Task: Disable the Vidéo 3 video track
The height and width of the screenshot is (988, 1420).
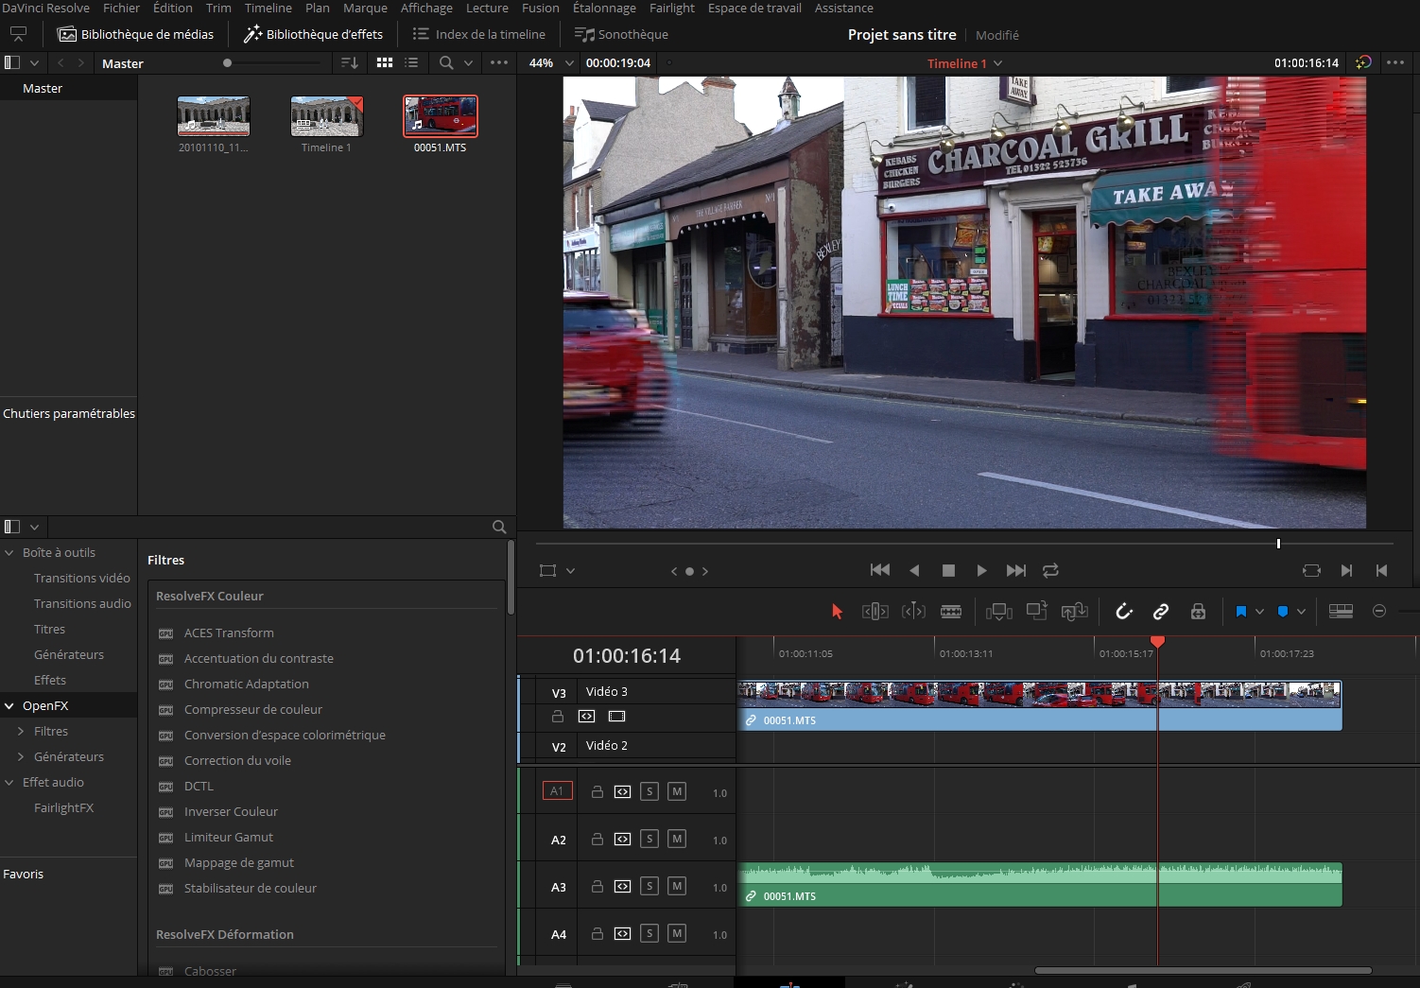Action: (x=617, y=717)
